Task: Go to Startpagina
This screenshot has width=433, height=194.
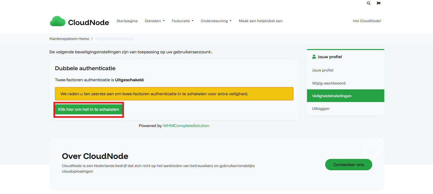Action: coord(127,21)
